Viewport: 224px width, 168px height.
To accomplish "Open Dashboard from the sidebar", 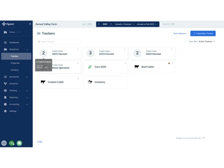I will pos(14,43).
